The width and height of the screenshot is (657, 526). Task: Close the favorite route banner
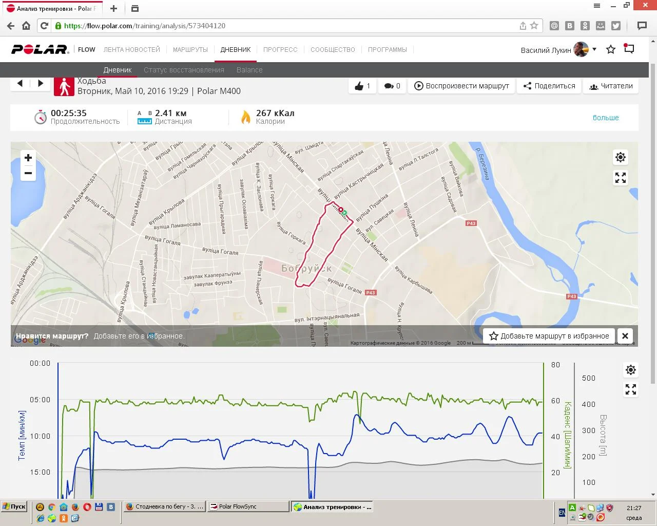625,336
